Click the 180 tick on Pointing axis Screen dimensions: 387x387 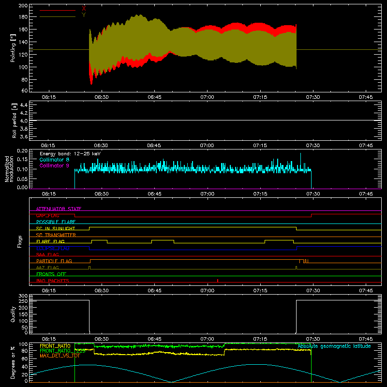[23, 17]
